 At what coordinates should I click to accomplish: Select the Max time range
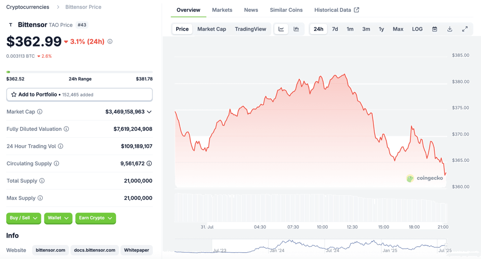point(398,29)
